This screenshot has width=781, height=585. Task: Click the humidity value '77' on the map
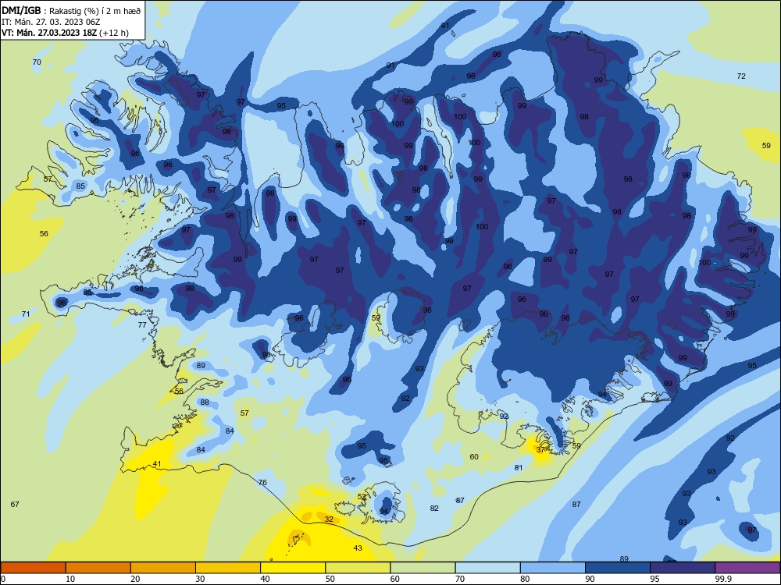click(x=142, y=324)
